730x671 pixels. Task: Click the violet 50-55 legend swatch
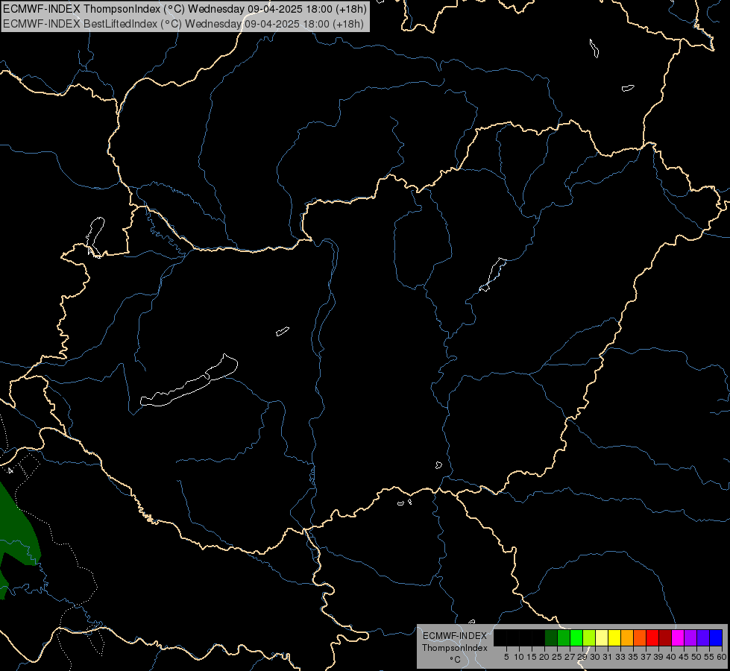pyautogui.click(x=703, y=638)
